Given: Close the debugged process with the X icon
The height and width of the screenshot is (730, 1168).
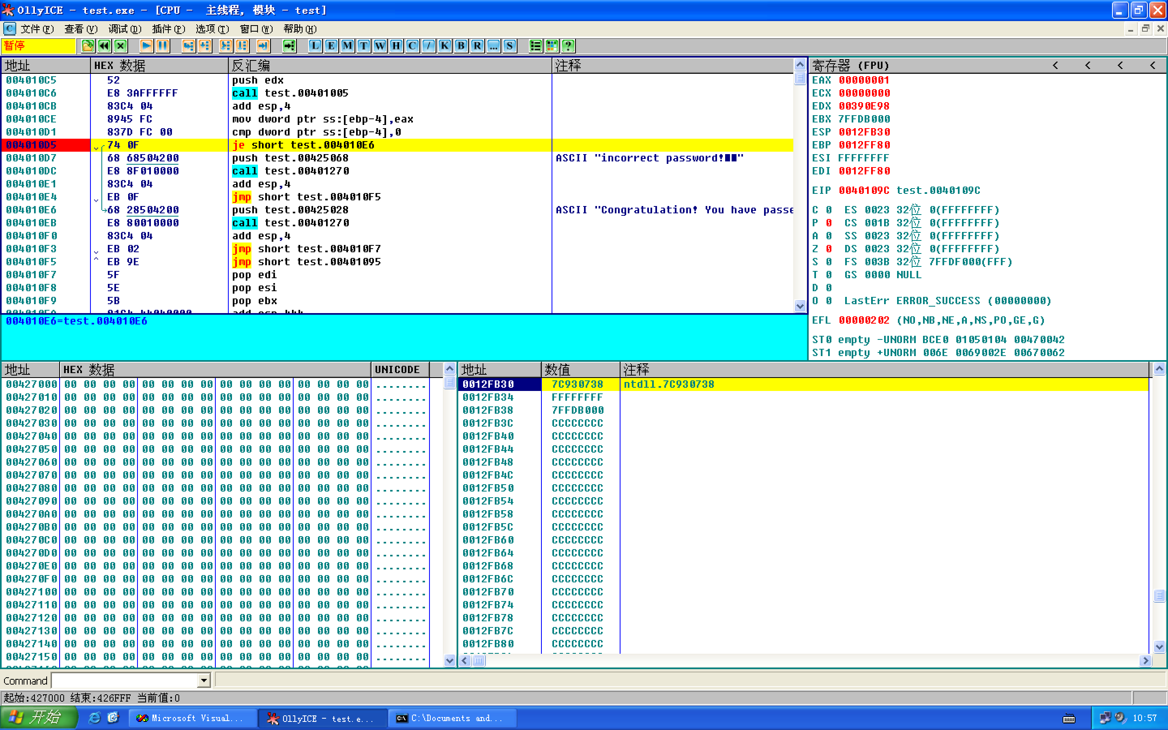Looking at the screenshot, I should pos(121,46).
